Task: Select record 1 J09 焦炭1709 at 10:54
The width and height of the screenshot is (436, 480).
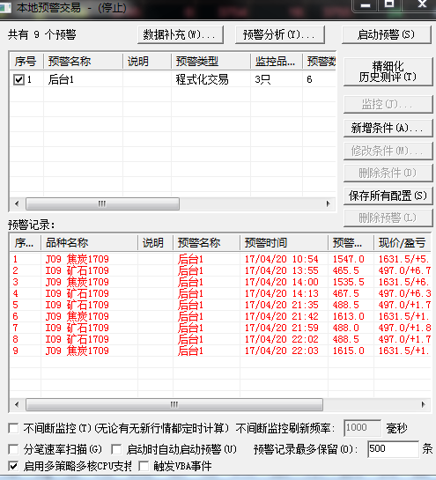Action: [x=220, y=259]
